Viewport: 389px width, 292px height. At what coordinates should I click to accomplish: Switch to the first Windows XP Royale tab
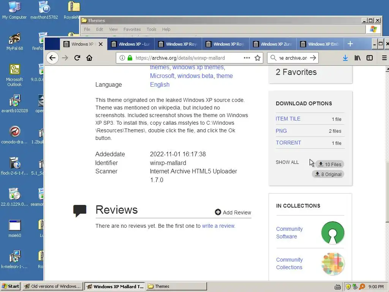point(178,44)
